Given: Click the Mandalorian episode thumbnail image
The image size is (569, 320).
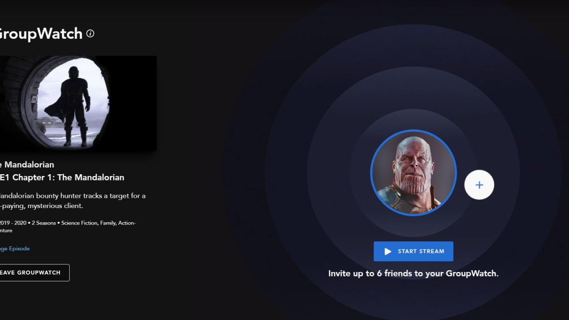Looking at the screenshot, I should coord(78,103).
